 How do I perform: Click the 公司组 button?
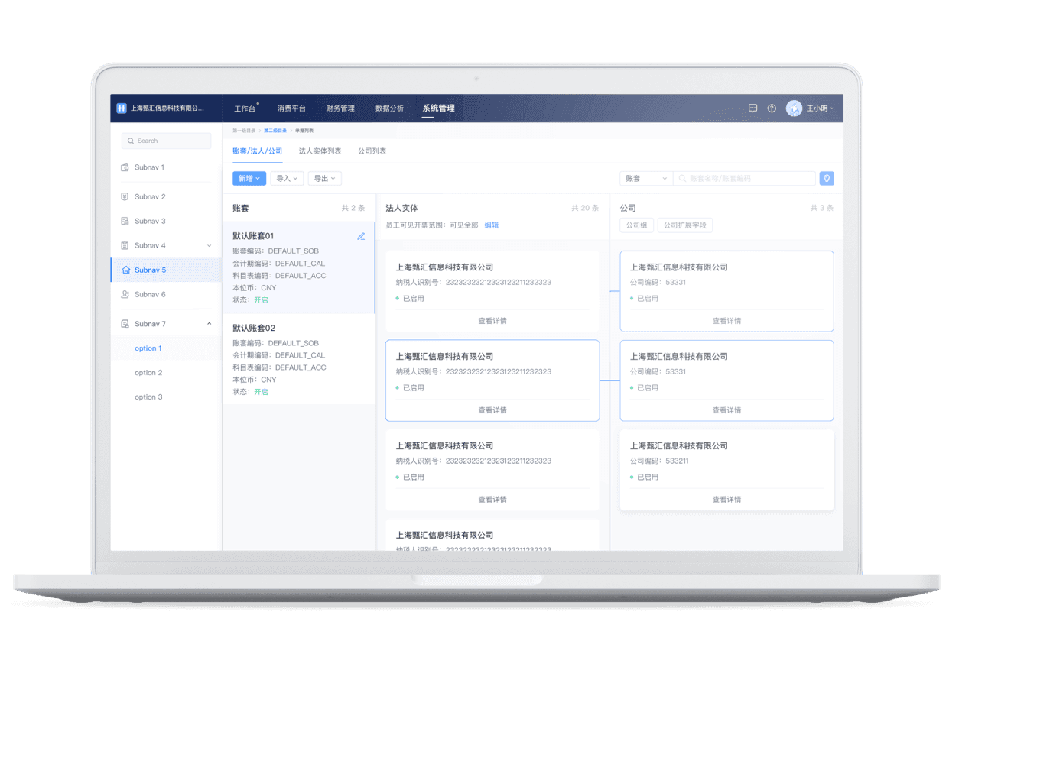click(636, 225)
